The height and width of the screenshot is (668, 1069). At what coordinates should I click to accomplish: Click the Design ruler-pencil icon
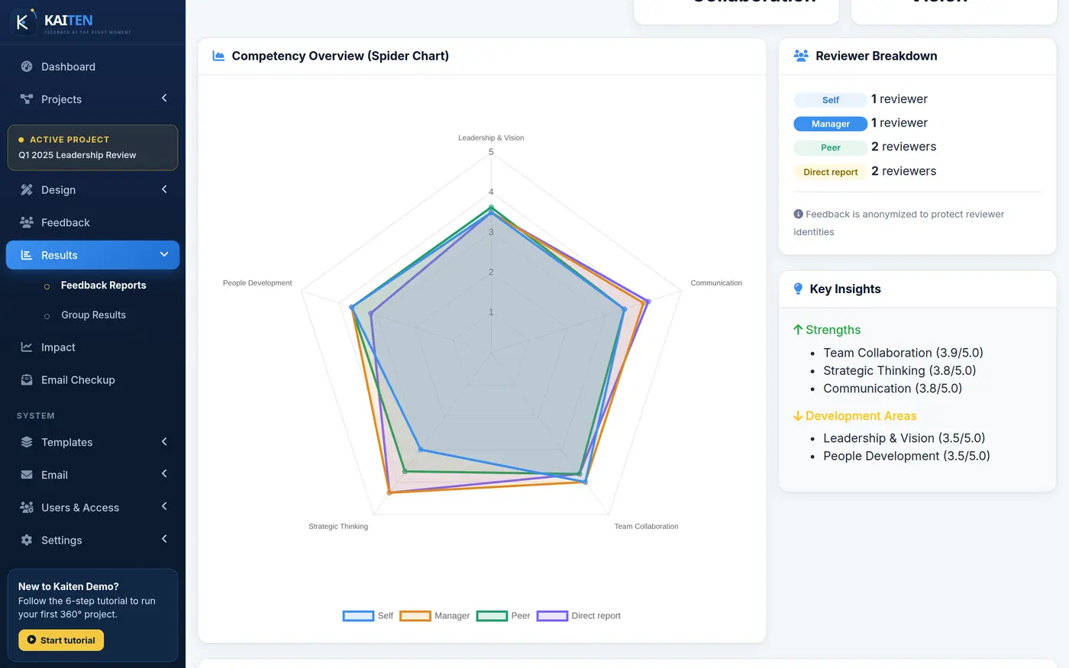click(x=27, y=190)
